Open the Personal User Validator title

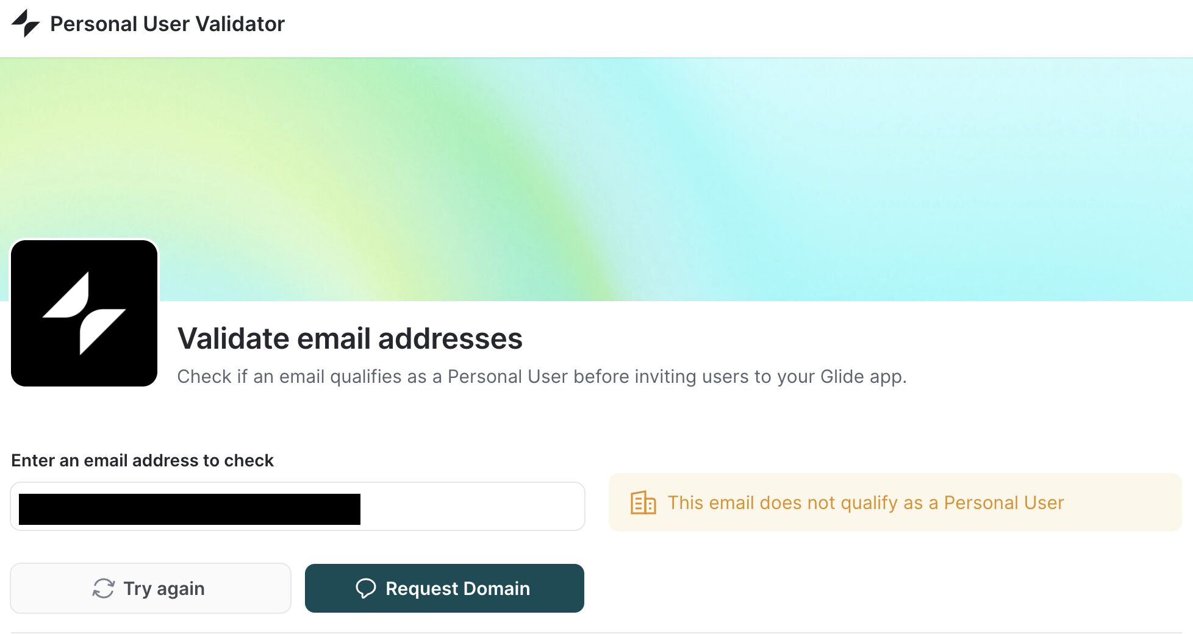(167, 24)
